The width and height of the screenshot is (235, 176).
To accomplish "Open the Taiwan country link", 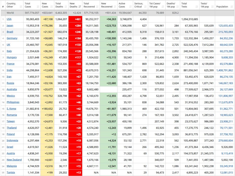I will (x=11, y=121).
